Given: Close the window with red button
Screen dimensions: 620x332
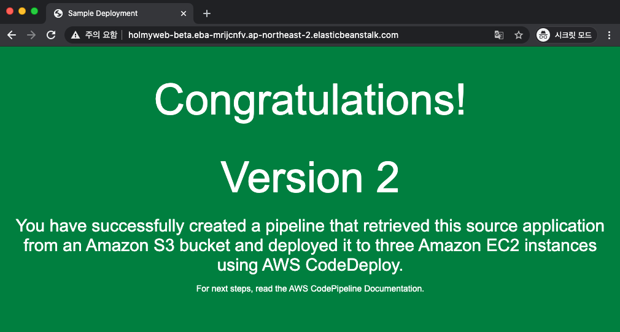Looking at the screenshot, I should (10, 11).
